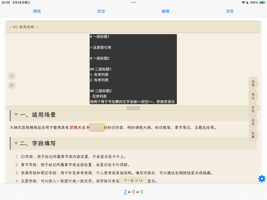The image size is (267, 200).
Task: Tap the 00 使用说明 chapter header
Action: pyautogui.click(x=133, y=27)
